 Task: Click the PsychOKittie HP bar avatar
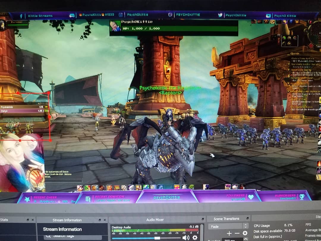coord(115,26)
